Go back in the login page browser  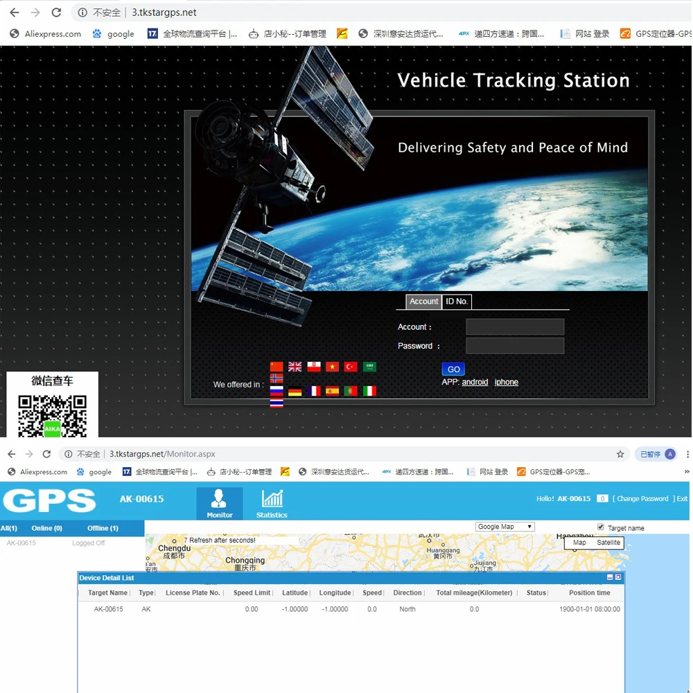tap(14, 12)
